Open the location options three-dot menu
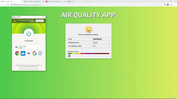 [41, 47]
